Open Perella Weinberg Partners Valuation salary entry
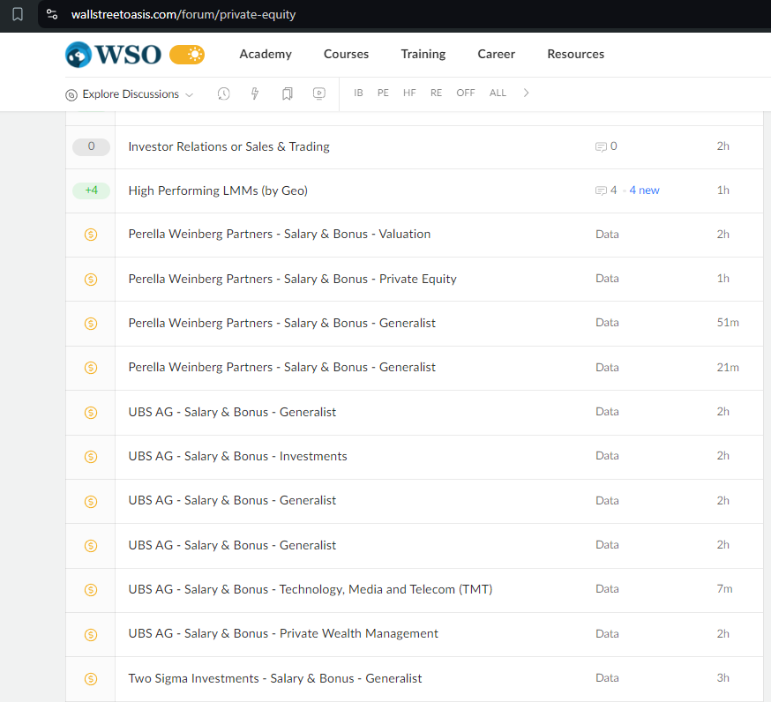 (x=280, y=234)
